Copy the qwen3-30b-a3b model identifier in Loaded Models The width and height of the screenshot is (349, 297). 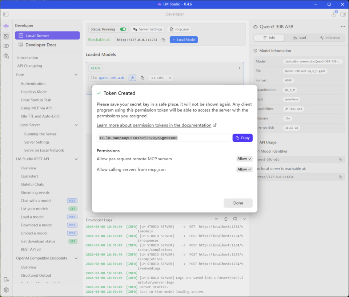[x=143, y=78]
